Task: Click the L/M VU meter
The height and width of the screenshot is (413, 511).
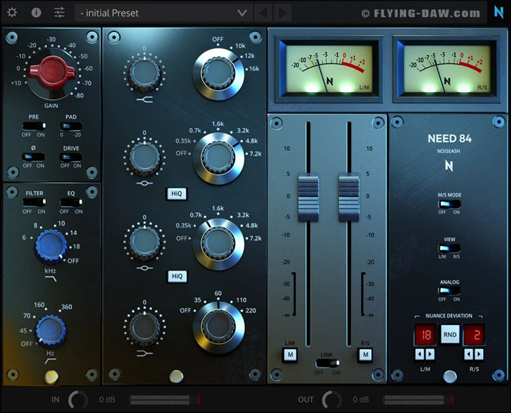Action: (x=329, y=69)
